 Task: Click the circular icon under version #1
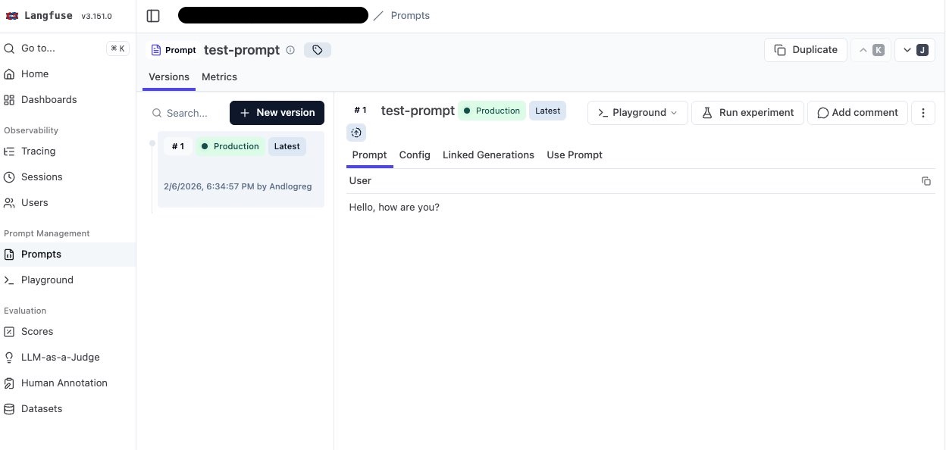356,133
